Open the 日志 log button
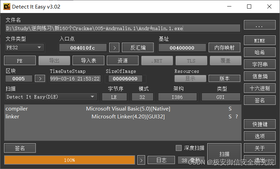 click(161, 160)
